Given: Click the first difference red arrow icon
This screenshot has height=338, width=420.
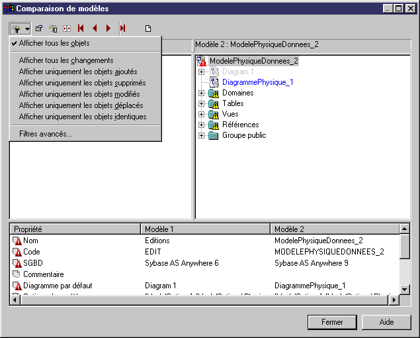Looking at the screenshot, I should 81,28.
